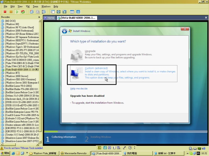Image resolution: width=209 pixels, height=156 pixels.
Task: Expand the quick launch overflow chevron
Action: pyautogui.click(x=27, y=153)
